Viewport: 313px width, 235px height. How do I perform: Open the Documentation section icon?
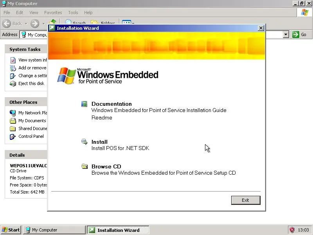[x=84, y=104]
